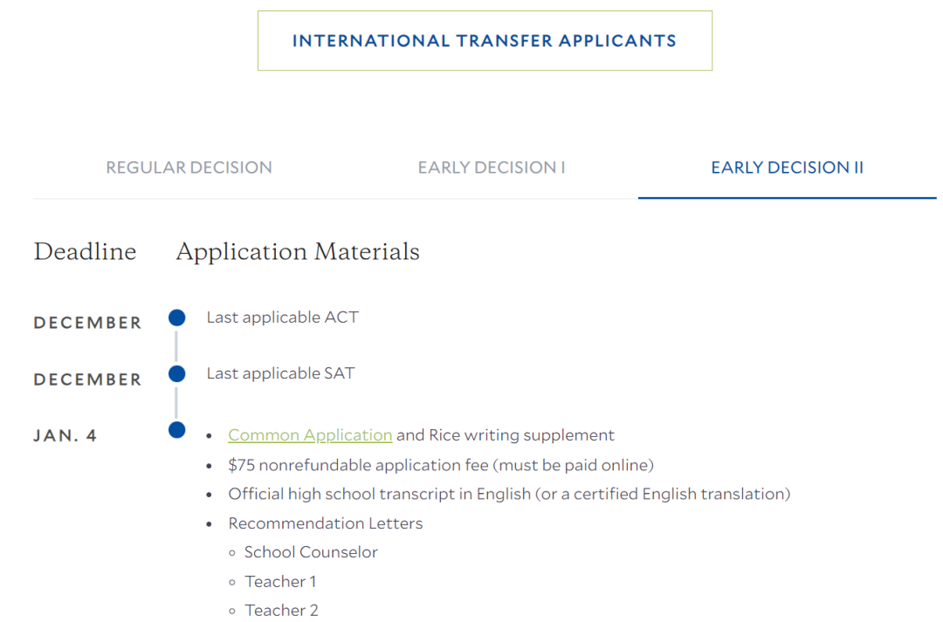This screenshot has height=622, width=943.
Task: Click the Deadline heading
Action: tap(85, 251)
